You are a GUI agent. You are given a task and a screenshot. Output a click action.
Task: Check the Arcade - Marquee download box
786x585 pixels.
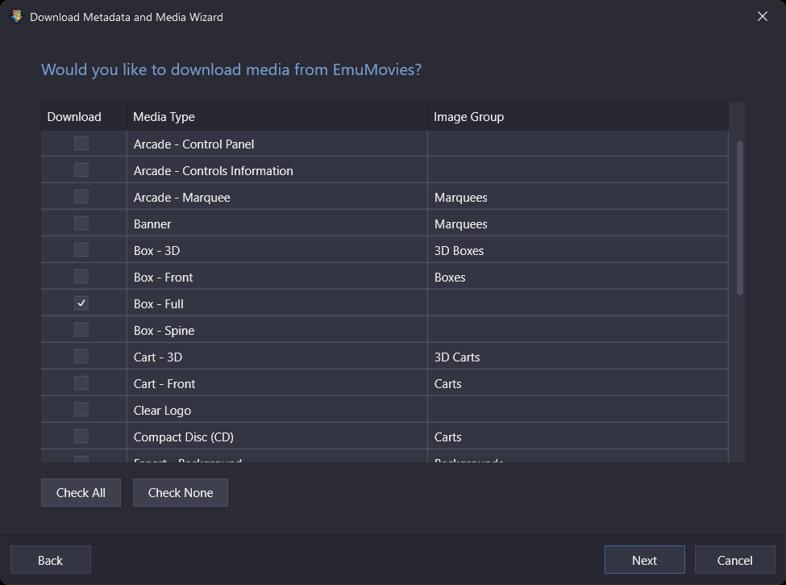(x=81, y=197)
